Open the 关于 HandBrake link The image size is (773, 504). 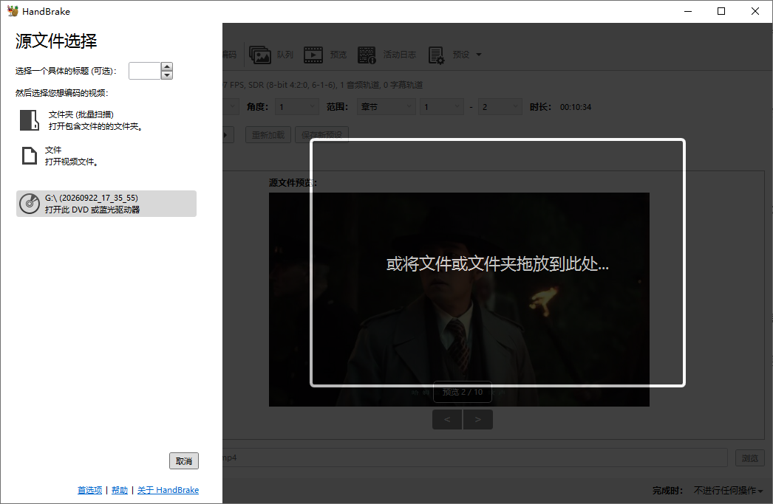point(168,490)
